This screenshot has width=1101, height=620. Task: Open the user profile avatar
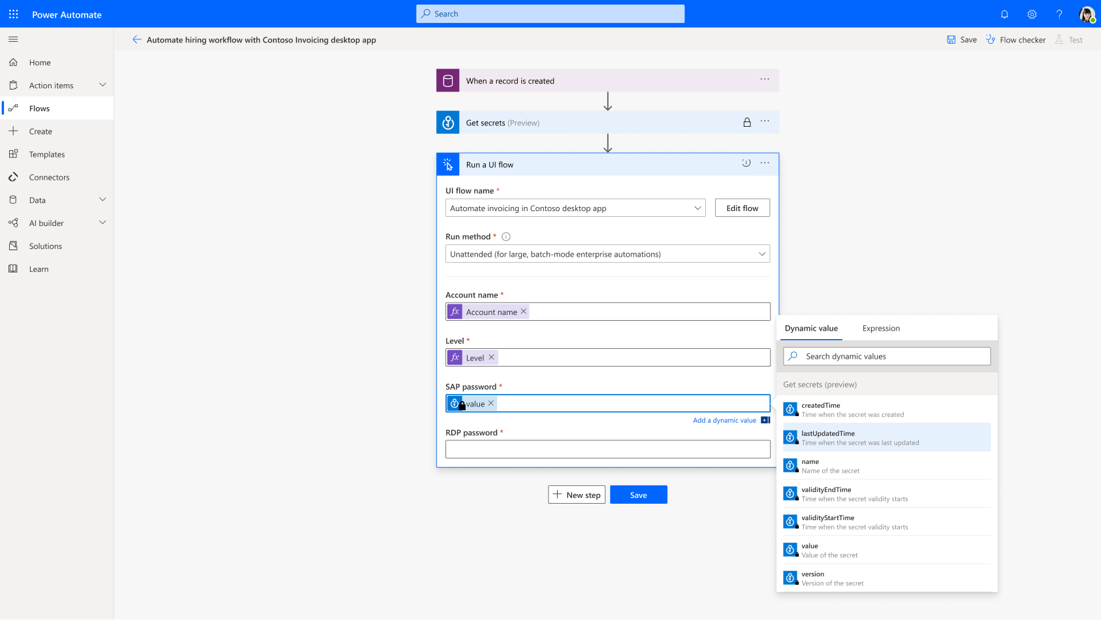pyautogui.click(x=1087, y=14)
